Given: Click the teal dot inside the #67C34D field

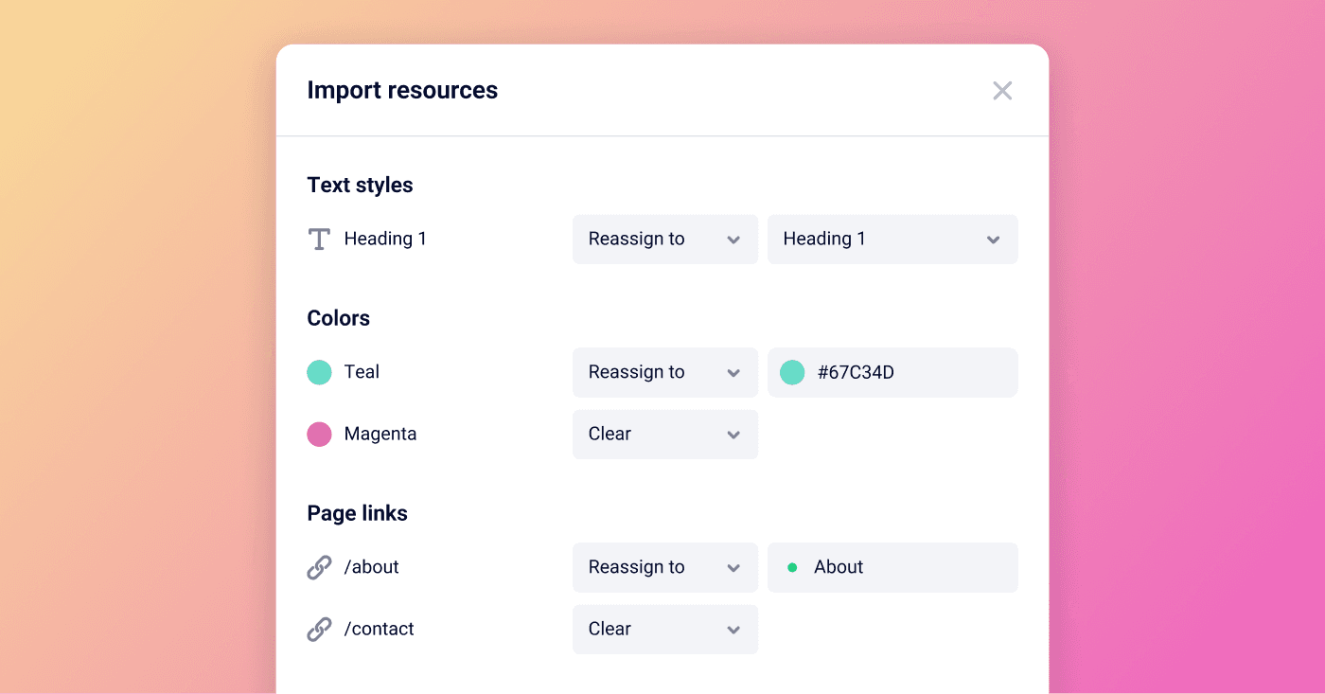Looking at the screenshot, I should click(x=791, y=372).
